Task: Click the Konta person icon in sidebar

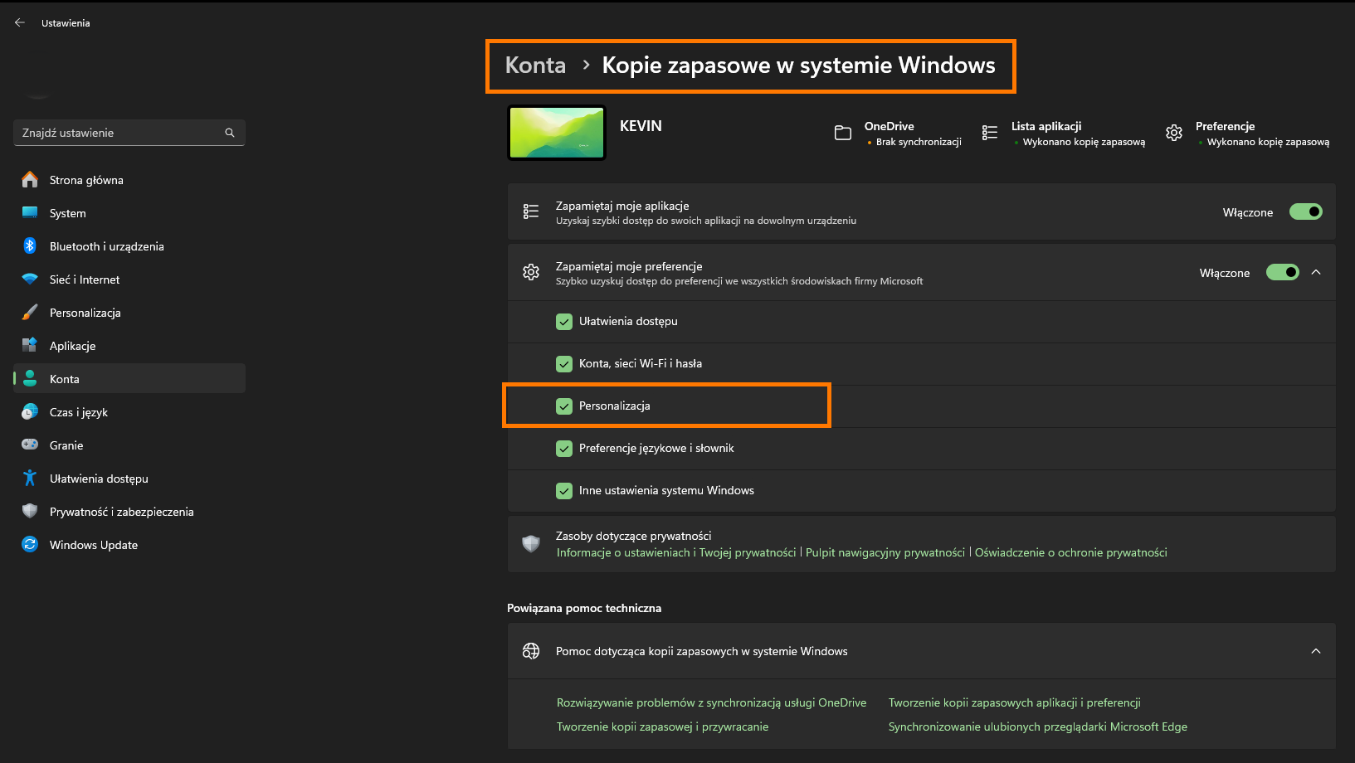Action: tap(30, 378)
